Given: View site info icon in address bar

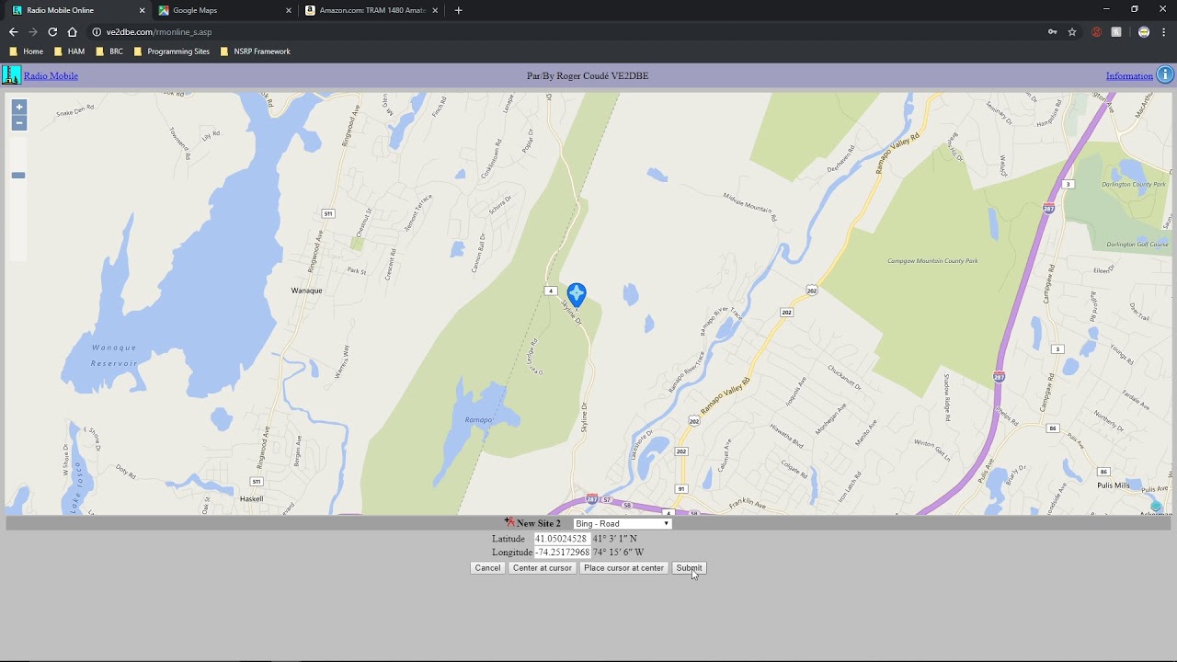Looking at the screenshot, I should click(97, 32).
